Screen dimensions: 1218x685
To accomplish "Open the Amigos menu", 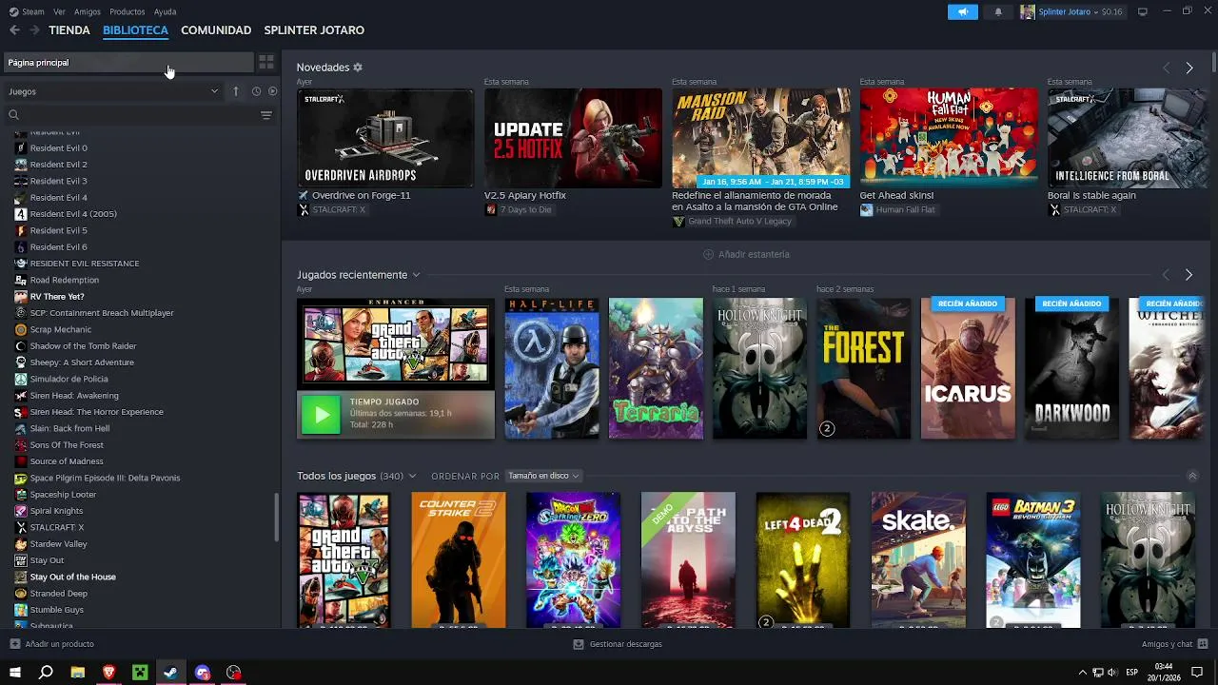I will [88, 11].
